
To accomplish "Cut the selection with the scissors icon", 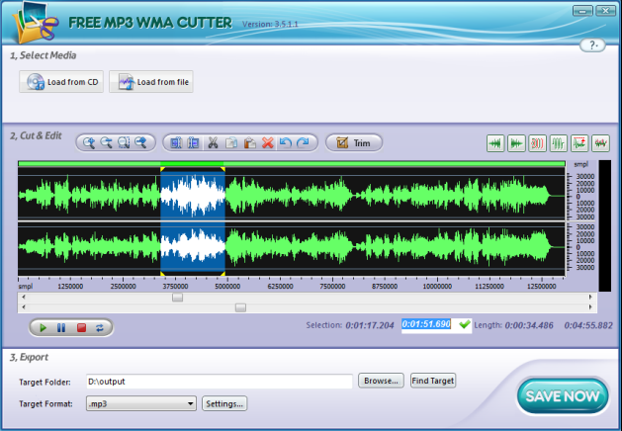I will [213, 142].
